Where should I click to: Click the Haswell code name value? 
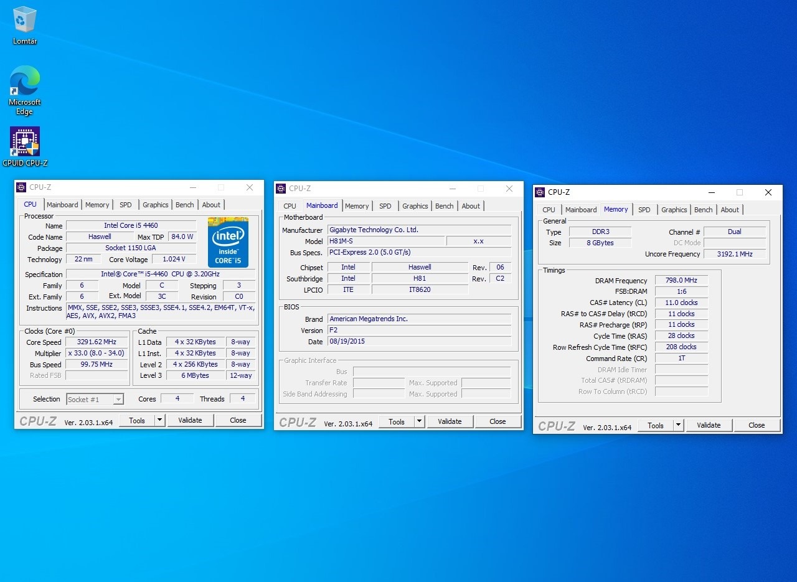click(100, 237)
